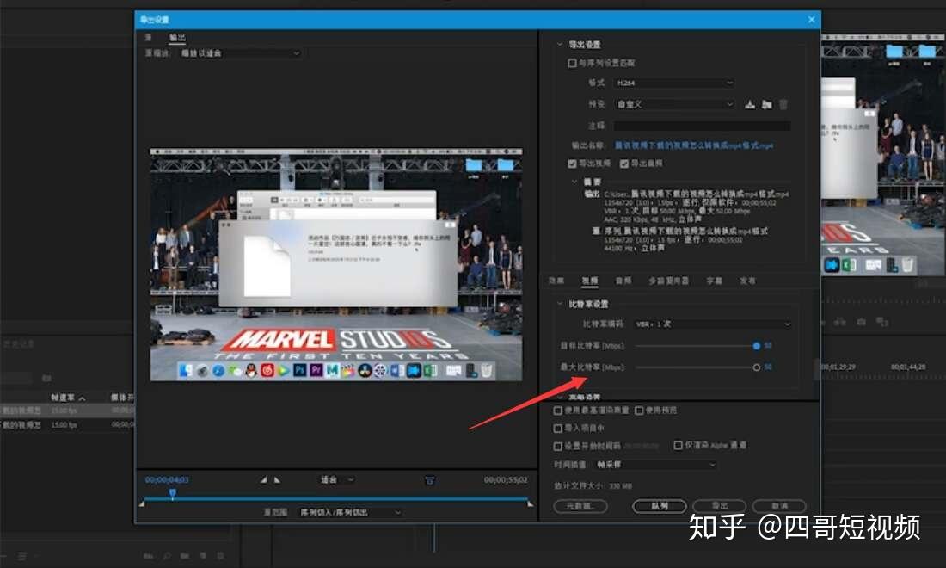Tick the 设置开始时间码 checkbox
This screenshot has height=568, width=946.
coord(557,446)
